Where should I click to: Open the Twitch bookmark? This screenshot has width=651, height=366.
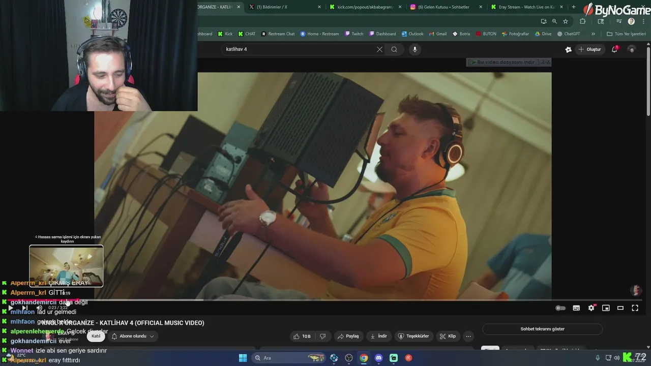[354, 34]
